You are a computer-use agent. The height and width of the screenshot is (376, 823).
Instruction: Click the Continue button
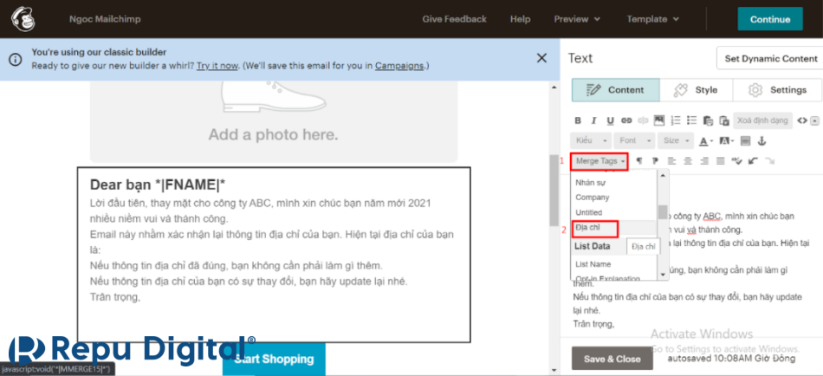point(769,19)
